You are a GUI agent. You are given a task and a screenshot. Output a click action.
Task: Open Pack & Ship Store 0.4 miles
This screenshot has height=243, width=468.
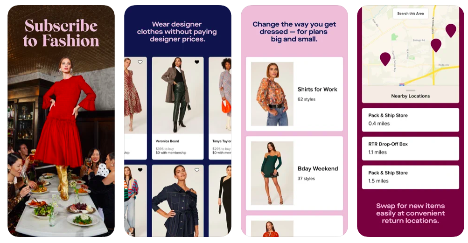click(411, 120)
